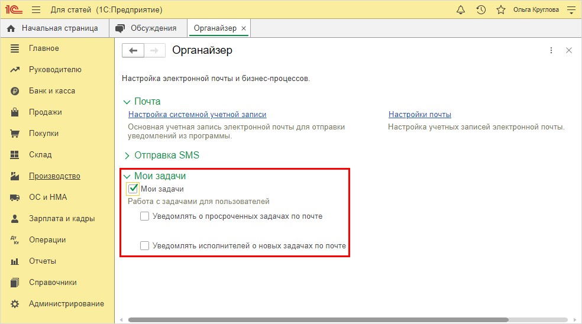Screen dimensions: 582x324
Task: Expand the Отправка SMS section
Action: pyautogui.click(x=127, y=155)
